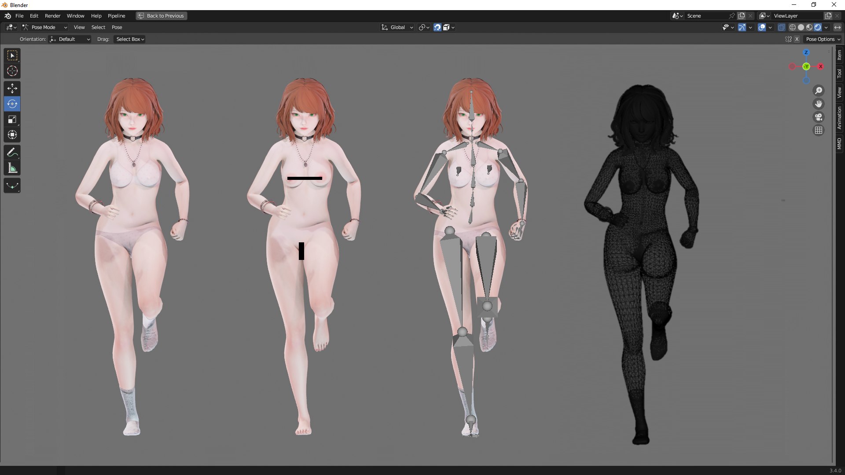Open the Pose Mode dropdown
Screen dimensions: 845x475
click(44, 27)
